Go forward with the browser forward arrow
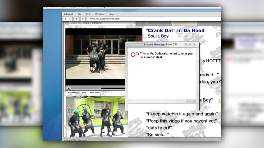This screenshot has height=148, width=264. point(70,19)
